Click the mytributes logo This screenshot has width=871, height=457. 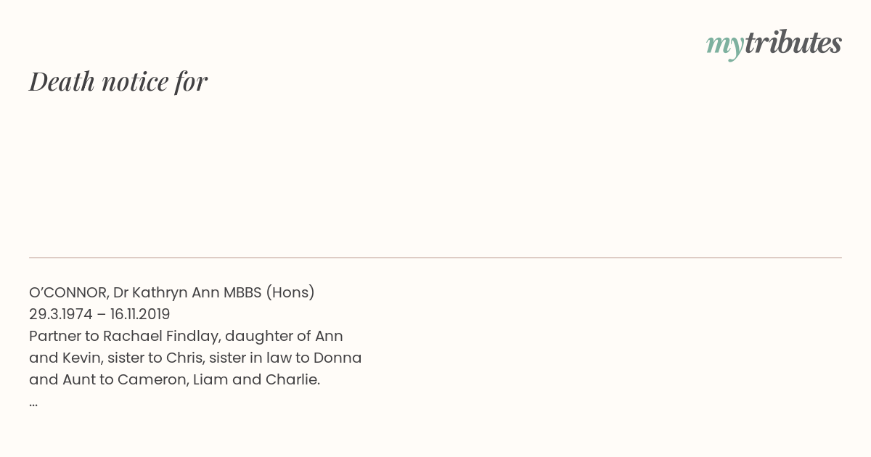[x=774, y=44]
